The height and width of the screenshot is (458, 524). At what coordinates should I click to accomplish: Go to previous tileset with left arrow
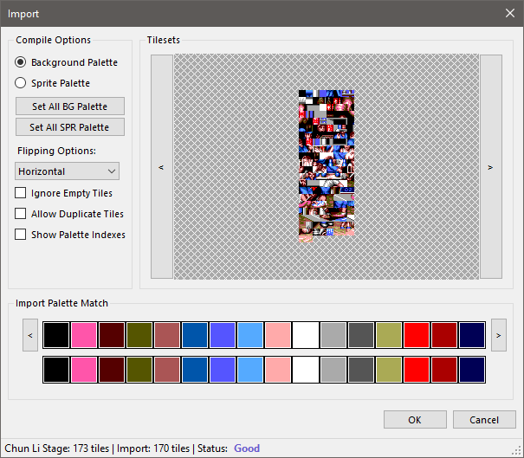(162, 167)
